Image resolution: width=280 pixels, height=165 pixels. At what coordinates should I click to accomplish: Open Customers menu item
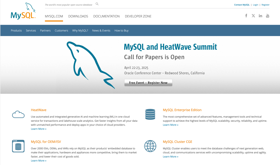[x=61, y=31]
